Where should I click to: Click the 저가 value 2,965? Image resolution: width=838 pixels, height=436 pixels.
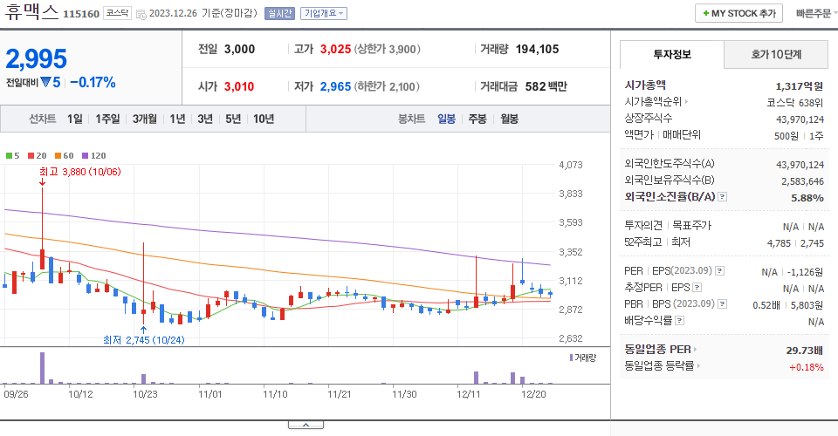coord(335,86)
